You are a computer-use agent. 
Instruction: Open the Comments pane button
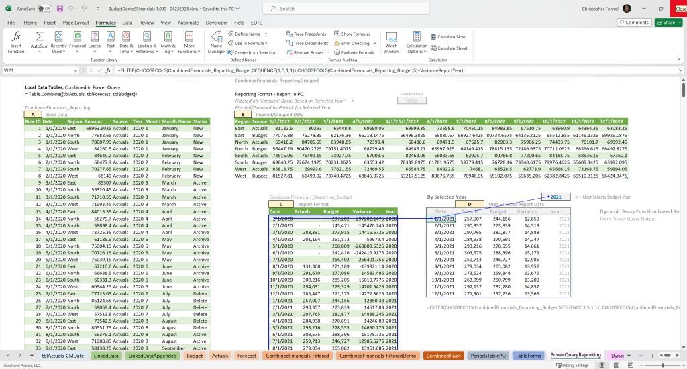coord(633,22)
